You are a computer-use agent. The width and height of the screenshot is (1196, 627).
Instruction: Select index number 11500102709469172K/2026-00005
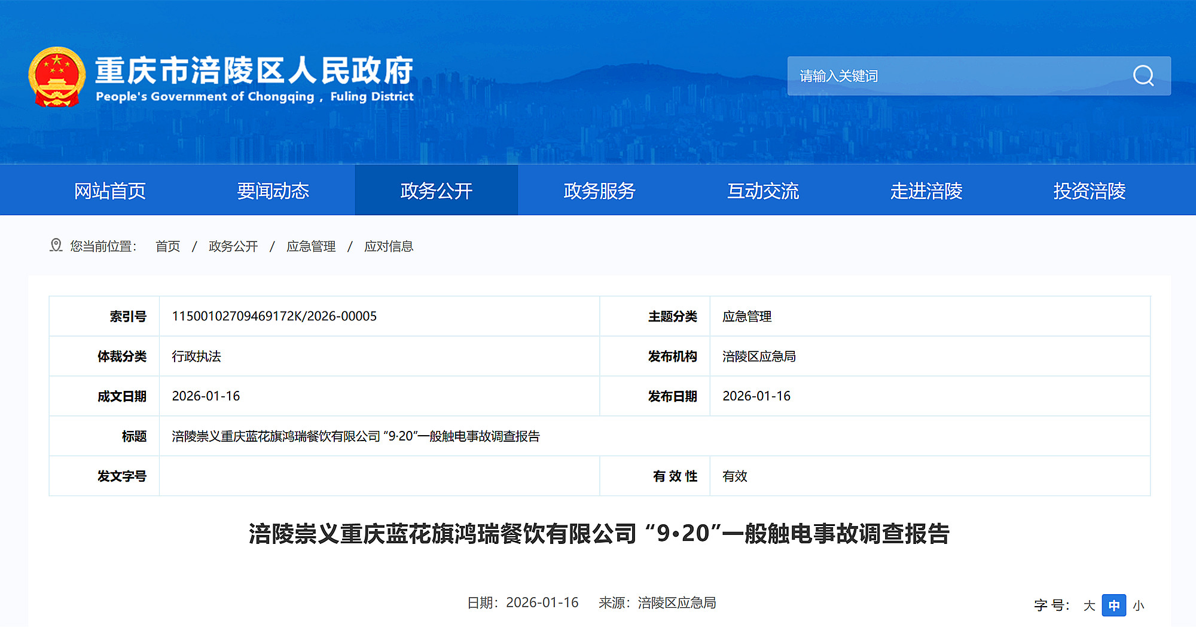[274, 316]
